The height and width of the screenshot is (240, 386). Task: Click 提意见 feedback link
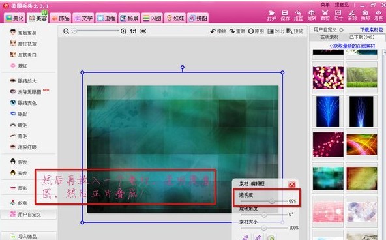point(342,5)
